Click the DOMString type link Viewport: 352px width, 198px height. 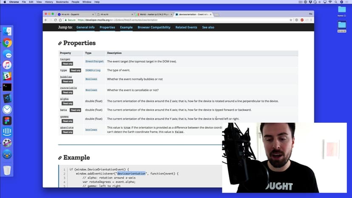tap(93, 70)
